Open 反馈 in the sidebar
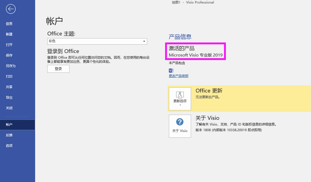Image resolution: width=311 pixels, height=182 pixels. coord(9,135)
